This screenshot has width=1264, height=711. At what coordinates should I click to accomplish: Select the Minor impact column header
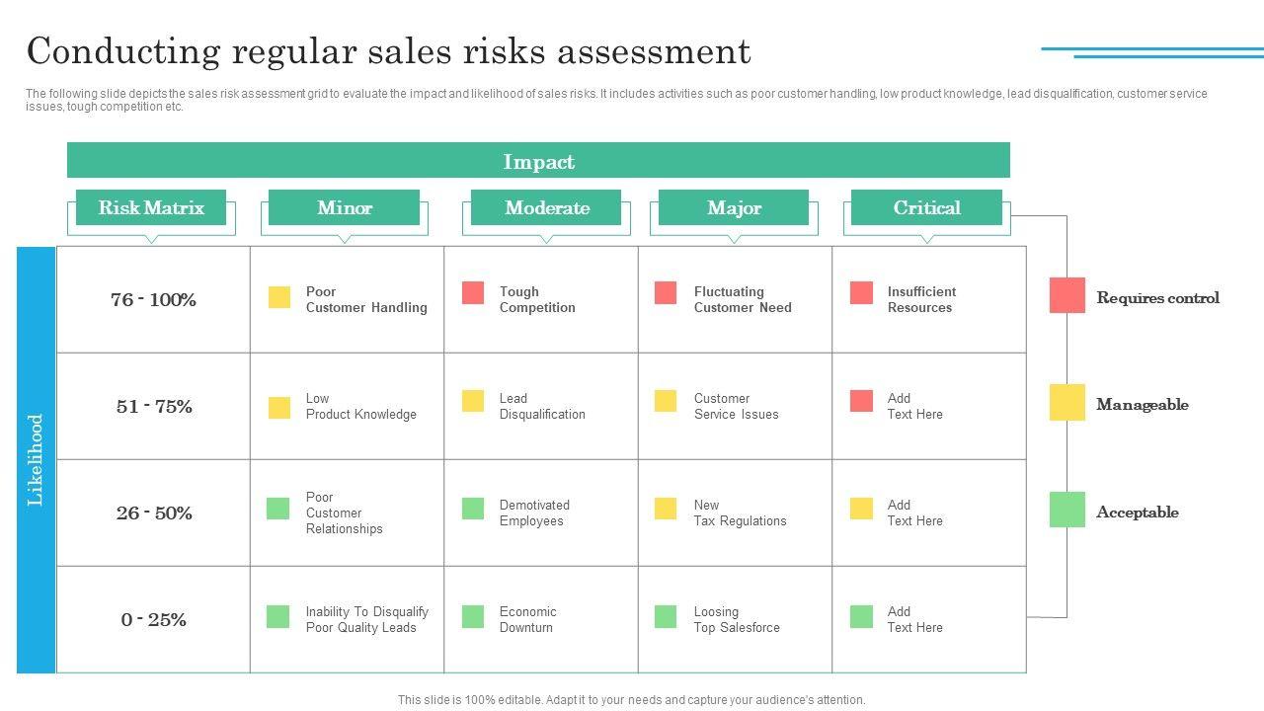344,207
